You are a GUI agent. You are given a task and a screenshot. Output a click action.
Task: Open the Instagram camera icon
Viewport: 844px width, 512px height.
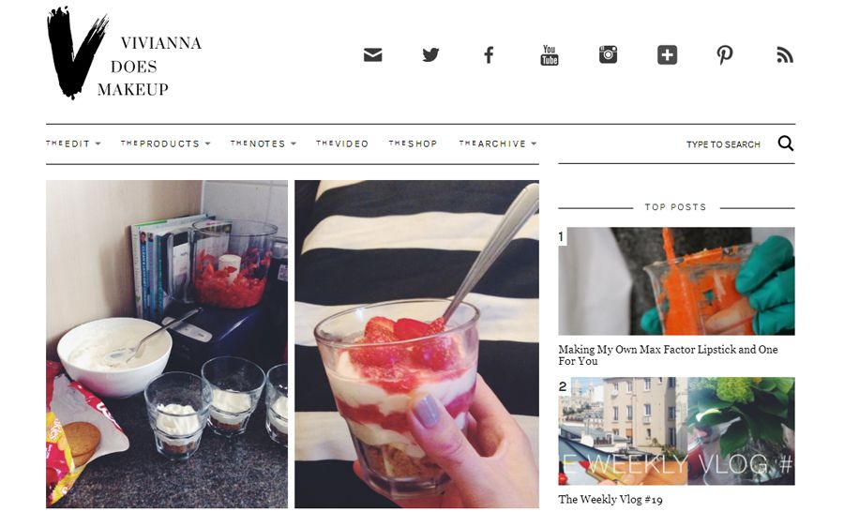coord(609,55)
